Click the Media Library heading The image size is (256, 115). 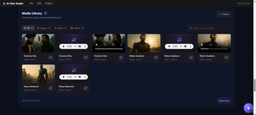[32, 13]
